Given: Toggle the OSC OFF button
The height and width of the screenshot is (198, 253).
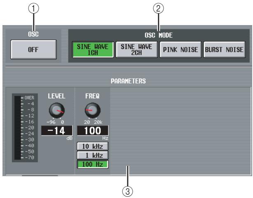Looking at the screenshot, I should pyautogui.click(x=33, y=49).
